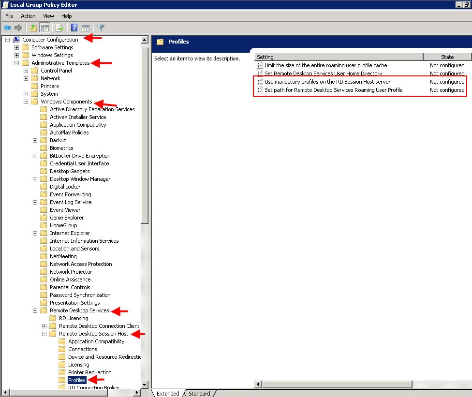Click the Filter funnel toolbar icon

[x=101, y=28]
